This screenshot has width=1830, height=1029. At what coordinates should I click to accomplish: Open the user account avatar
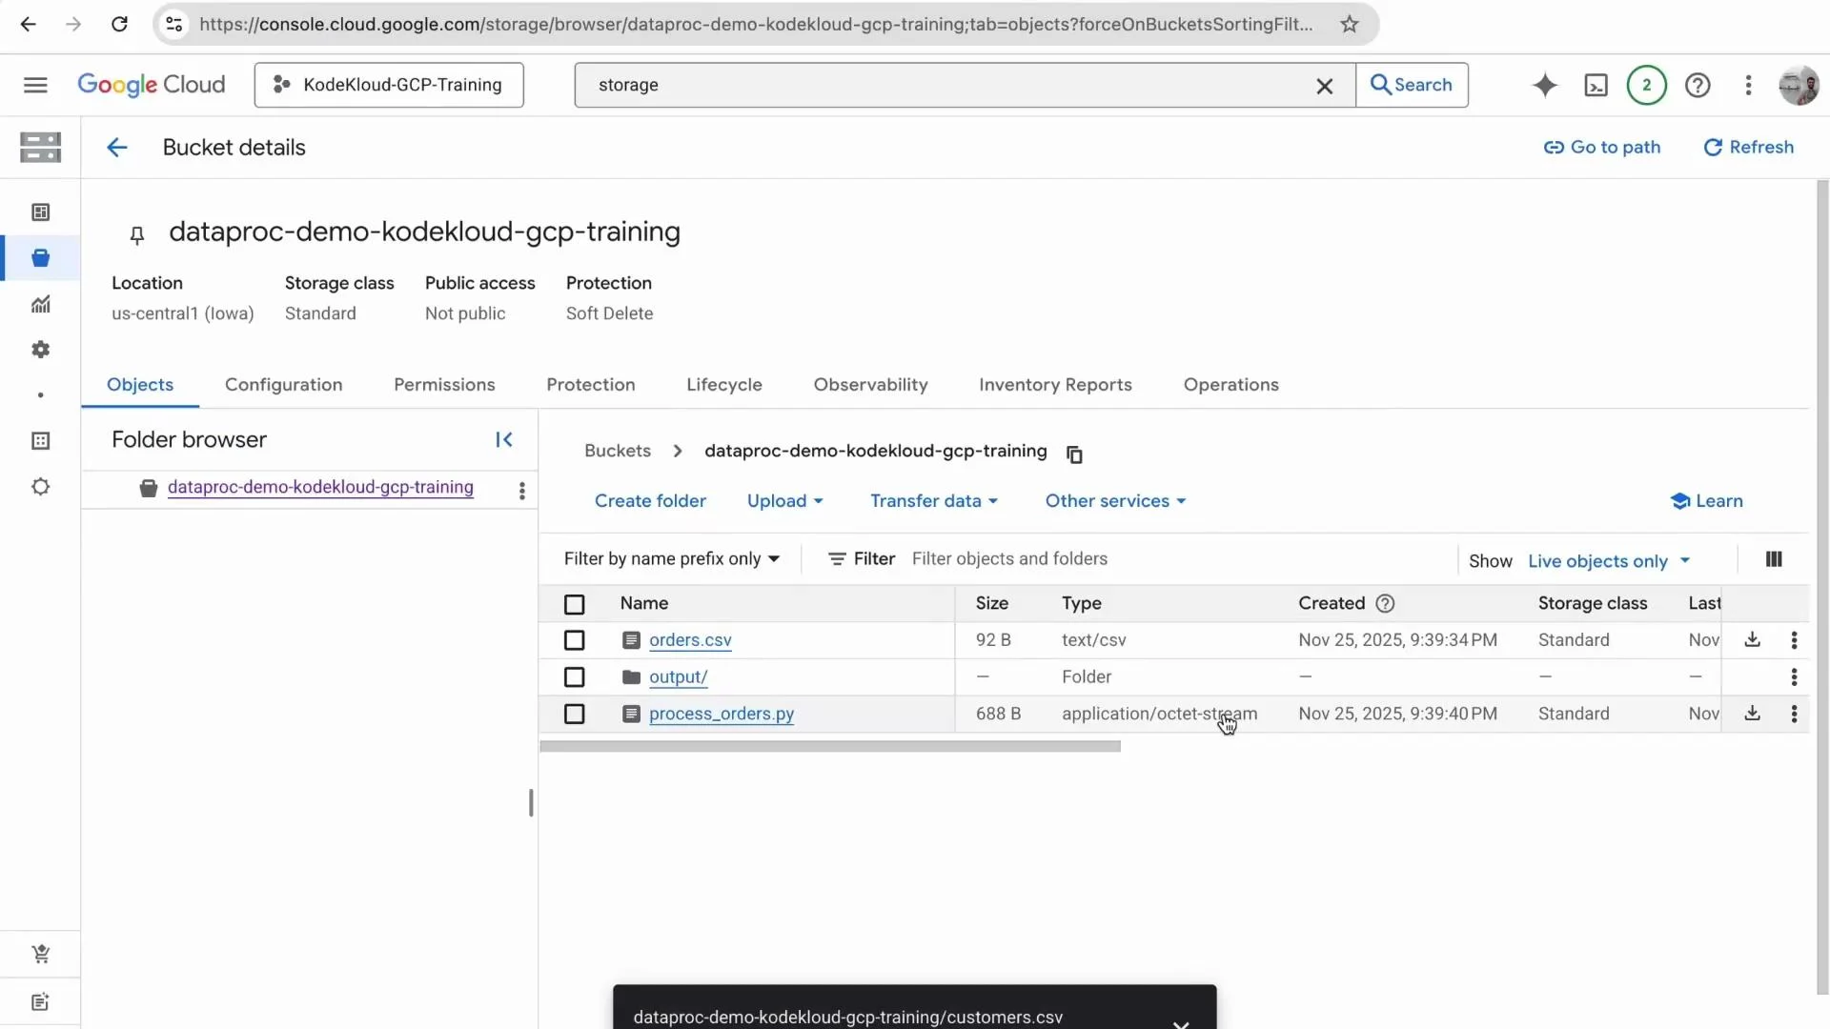pos(1799,85)
